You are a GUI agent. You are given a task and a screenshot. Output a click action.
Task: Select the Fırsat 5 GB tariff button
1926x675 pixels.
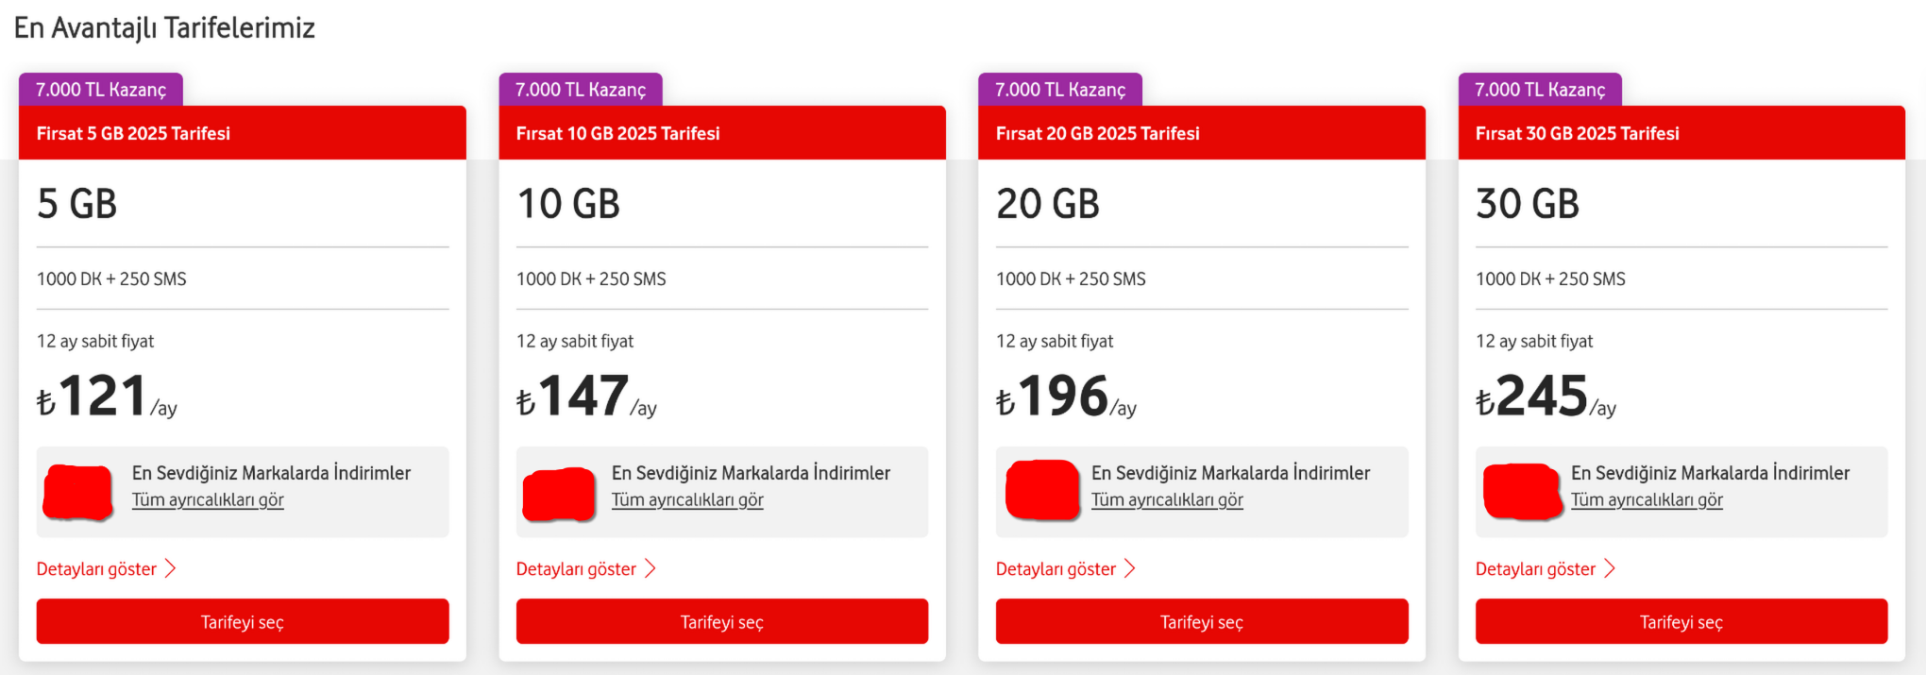pyautogui.click(x=243, y=621)
